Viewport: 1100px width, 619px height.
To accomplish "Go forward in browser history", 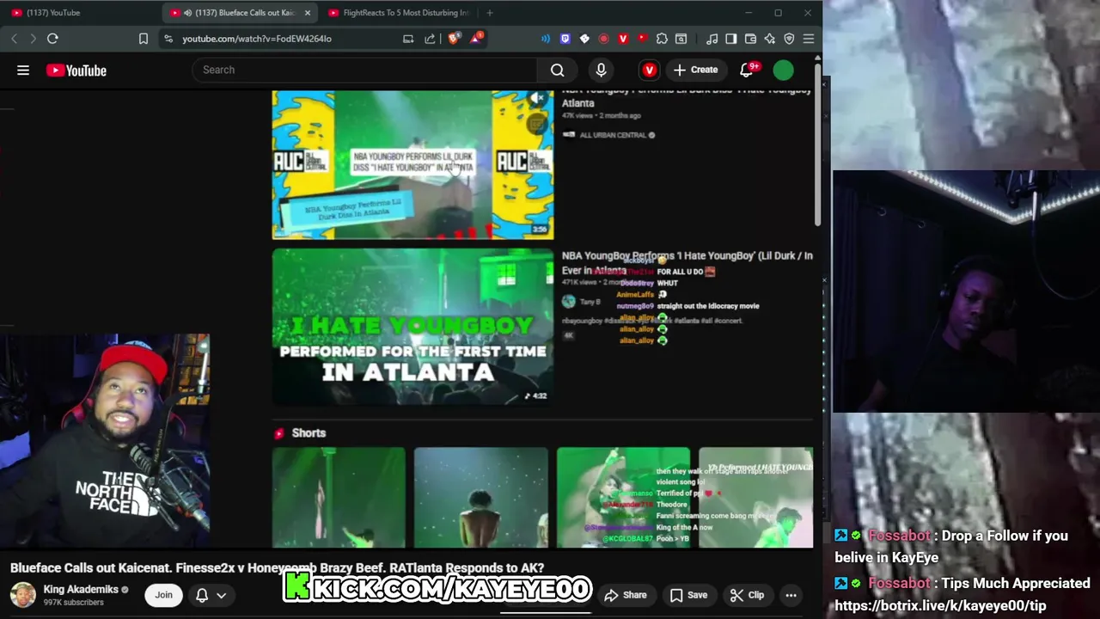I will pos(33,39).
